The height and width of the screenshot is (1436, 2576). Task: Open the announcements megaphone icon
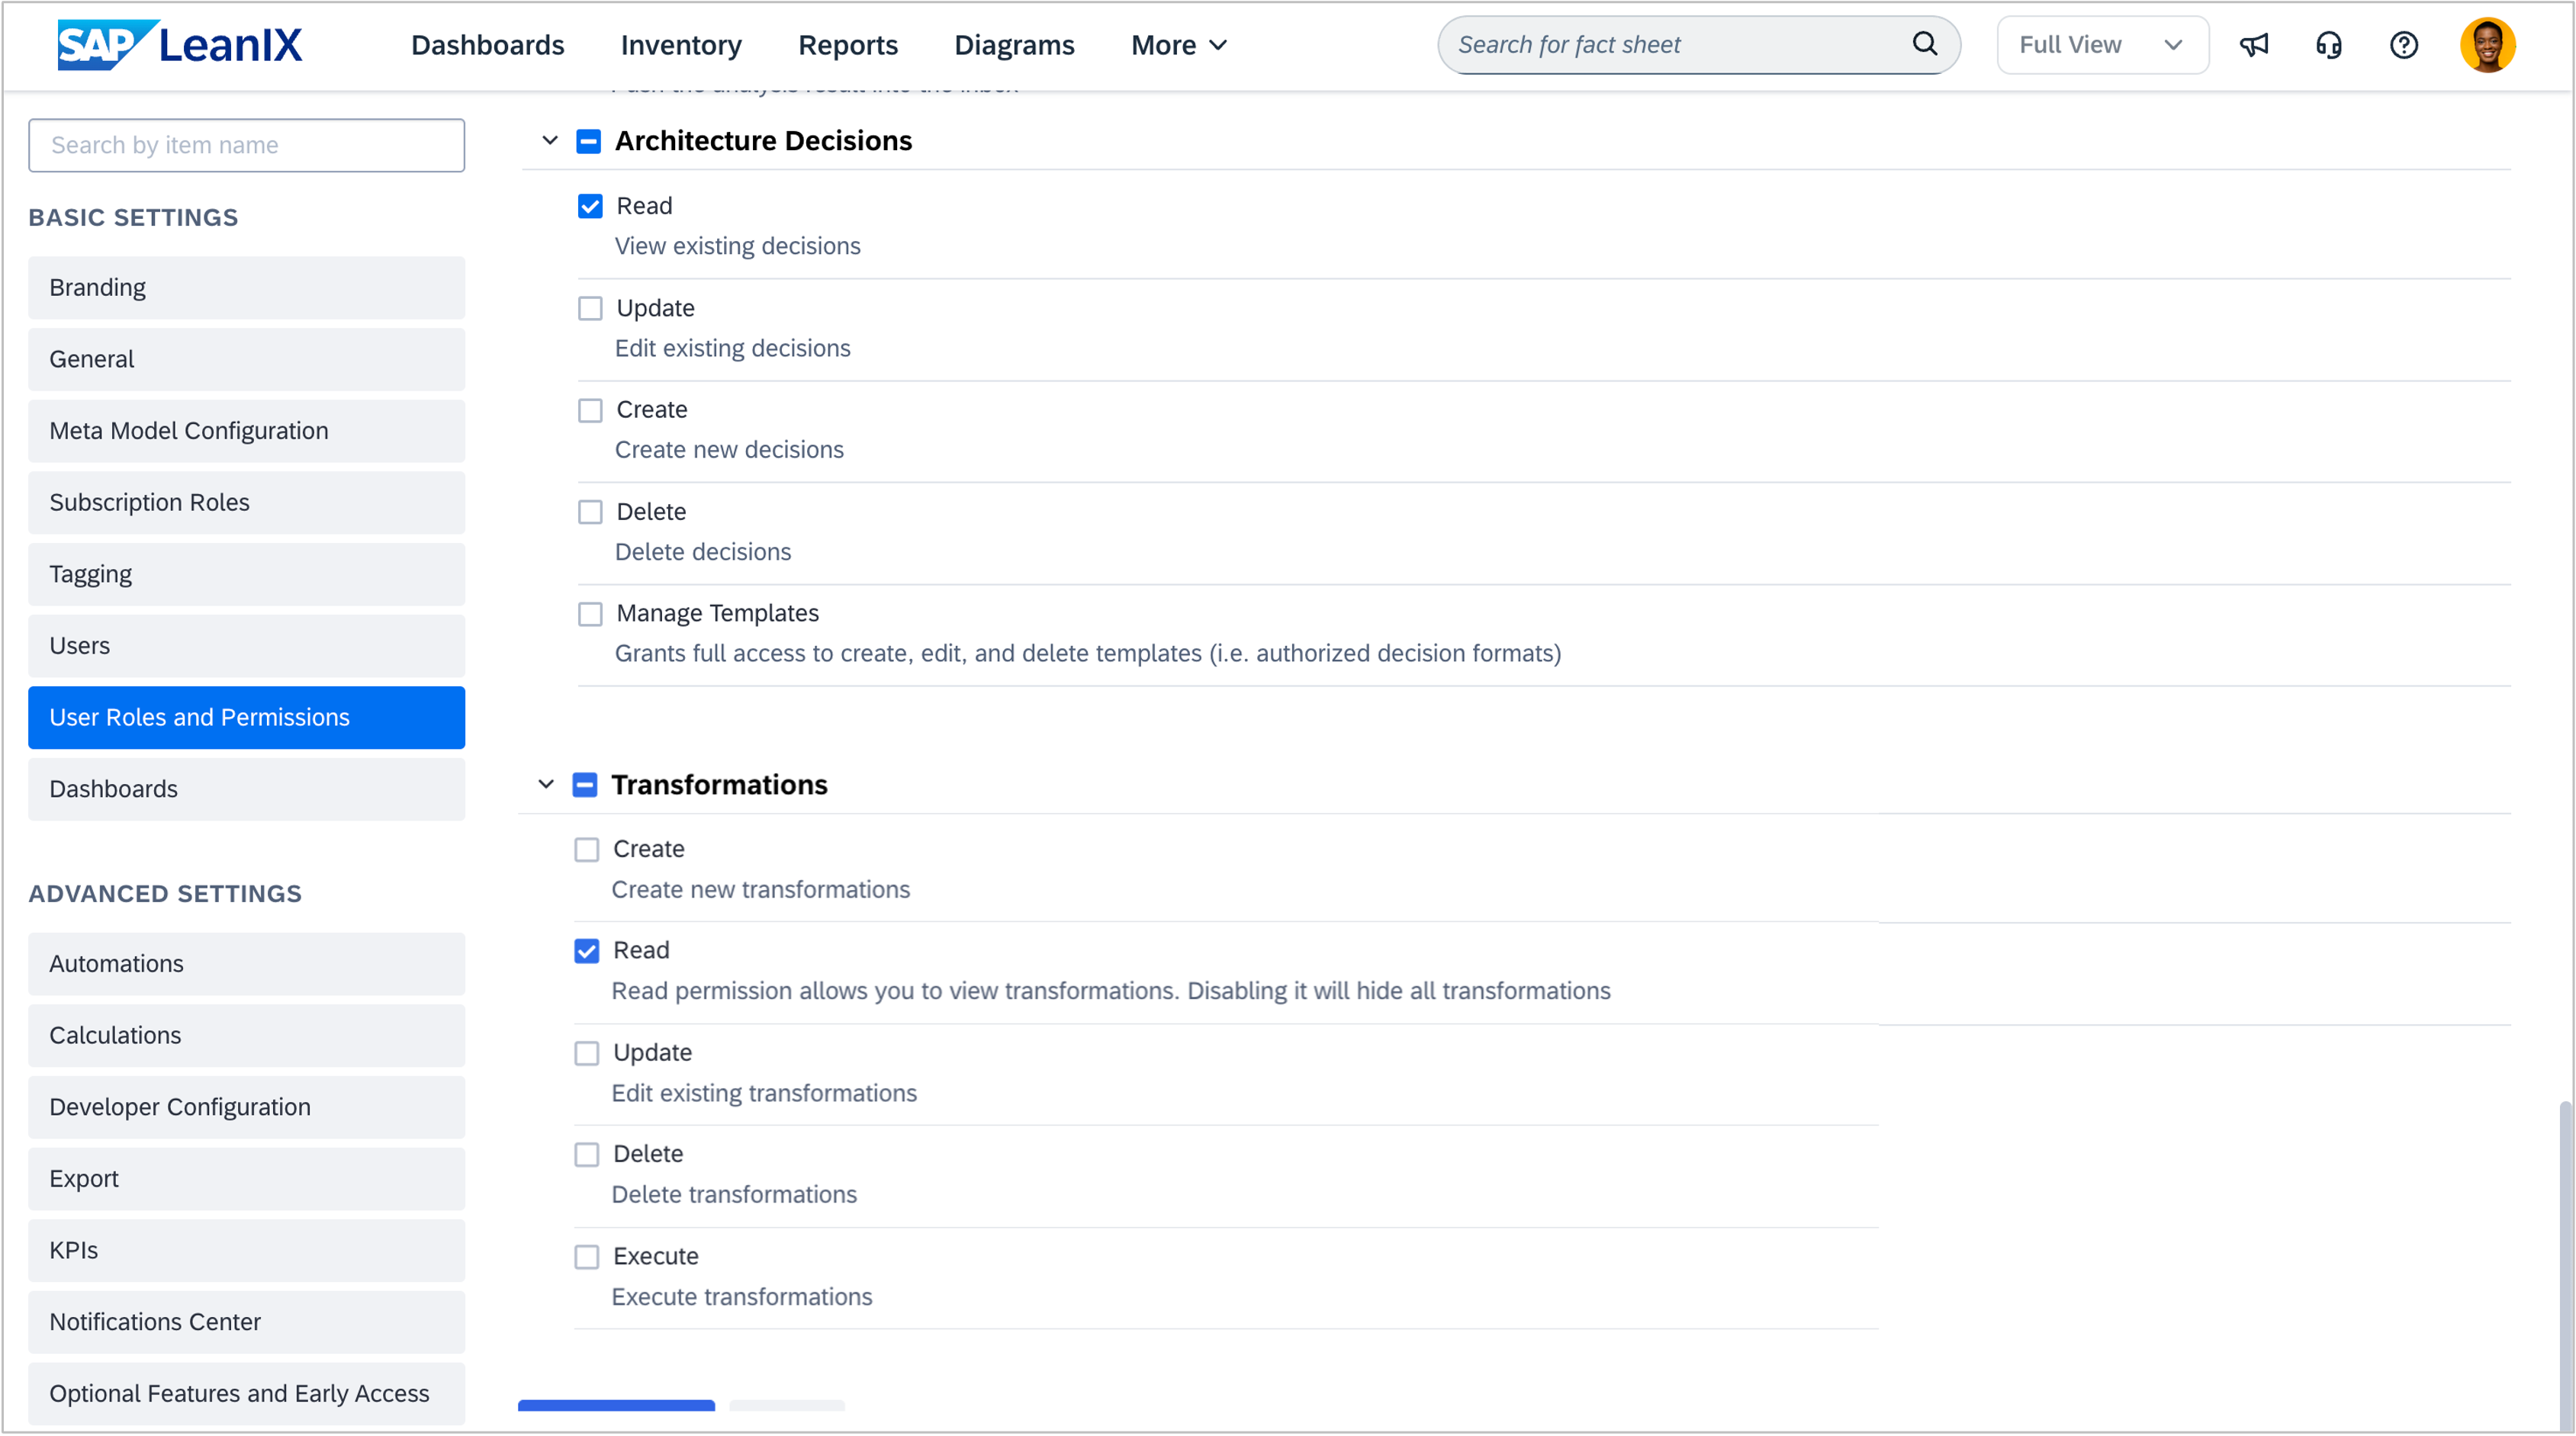coord(2254,45)
